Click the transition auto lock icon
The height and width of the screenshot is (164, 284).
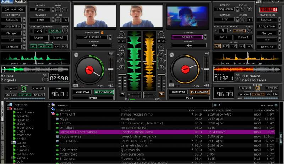[x=102, y=33]
